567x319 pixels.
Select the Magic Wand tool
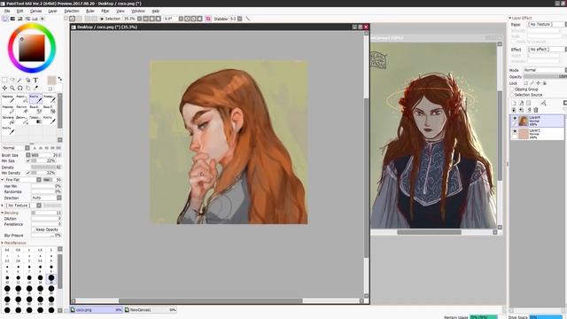(x=19, y=80)
